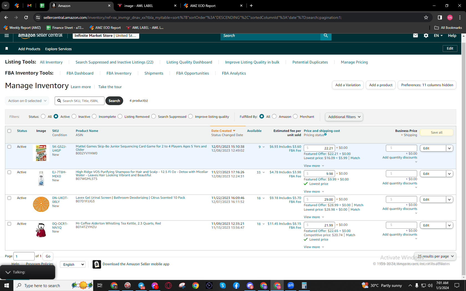Open Task View in the taskbar
The width and height of the screenshot is (466, 291).
(x=100, y=285)
